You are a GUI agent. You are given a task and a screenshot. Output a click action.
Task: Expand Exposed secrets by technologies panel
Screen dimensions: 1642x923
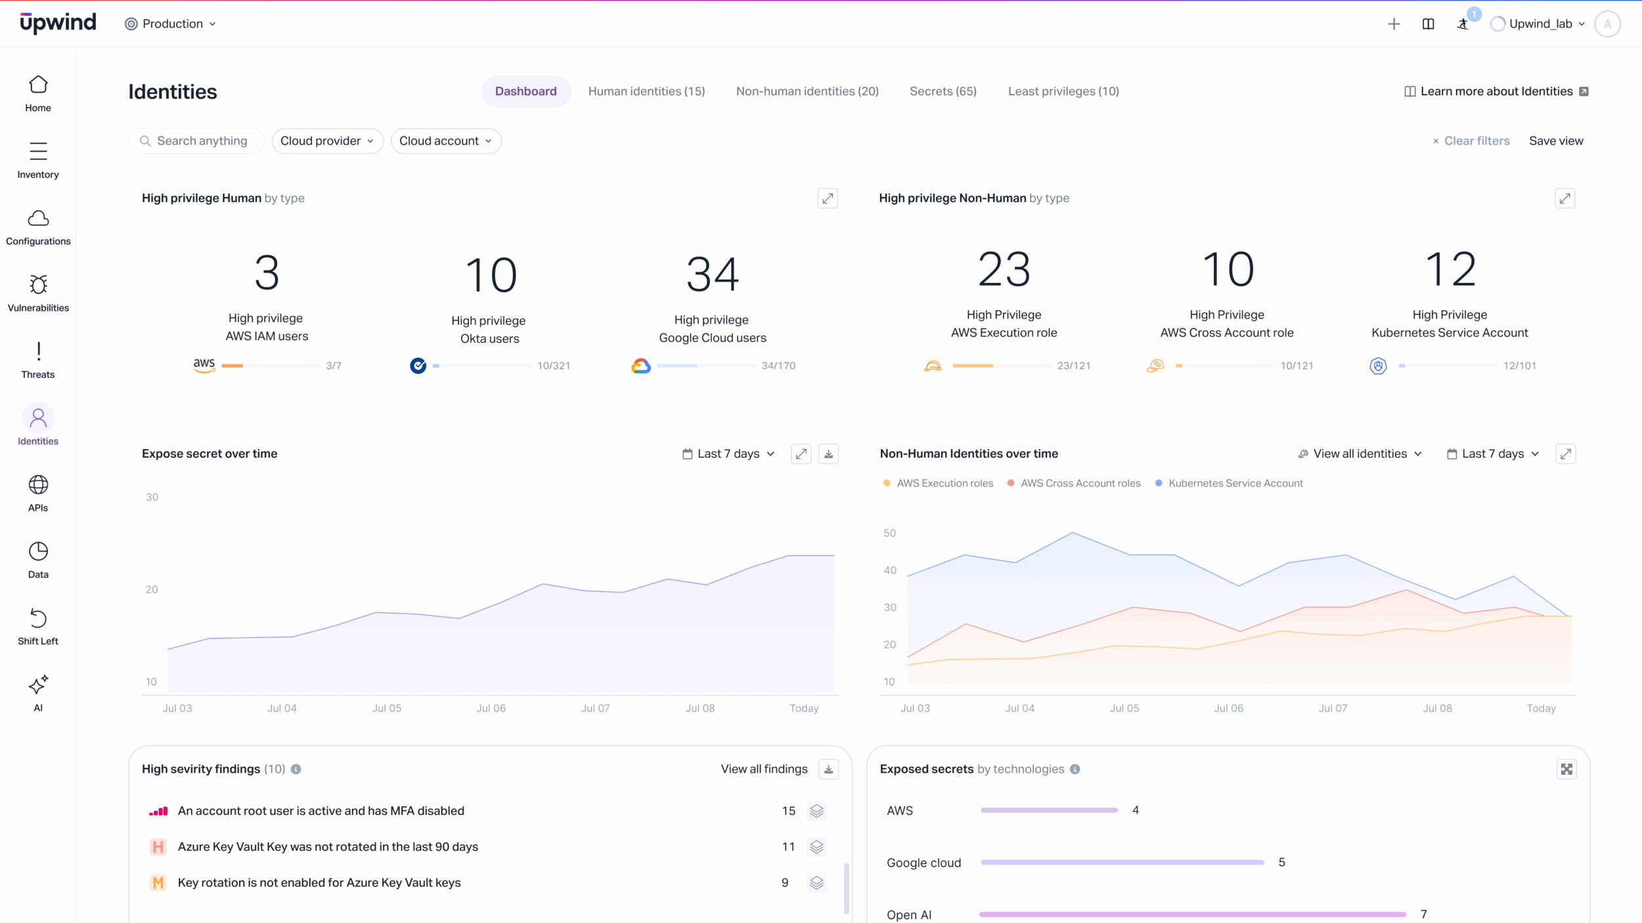click(x=1566, y=769)
